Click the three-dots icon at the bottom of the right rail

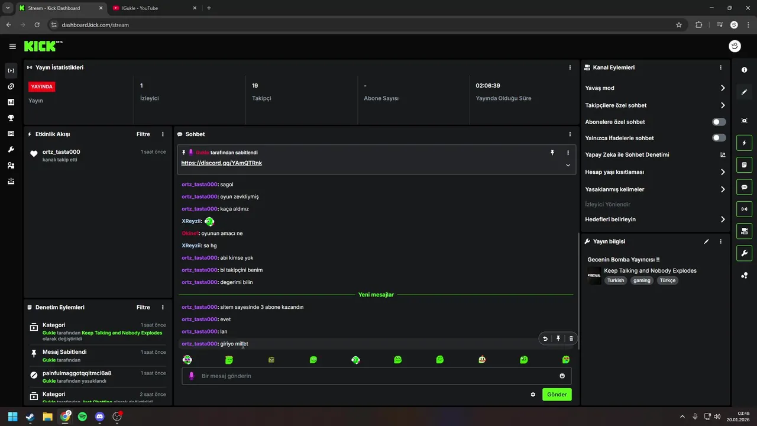click(744, 275)
